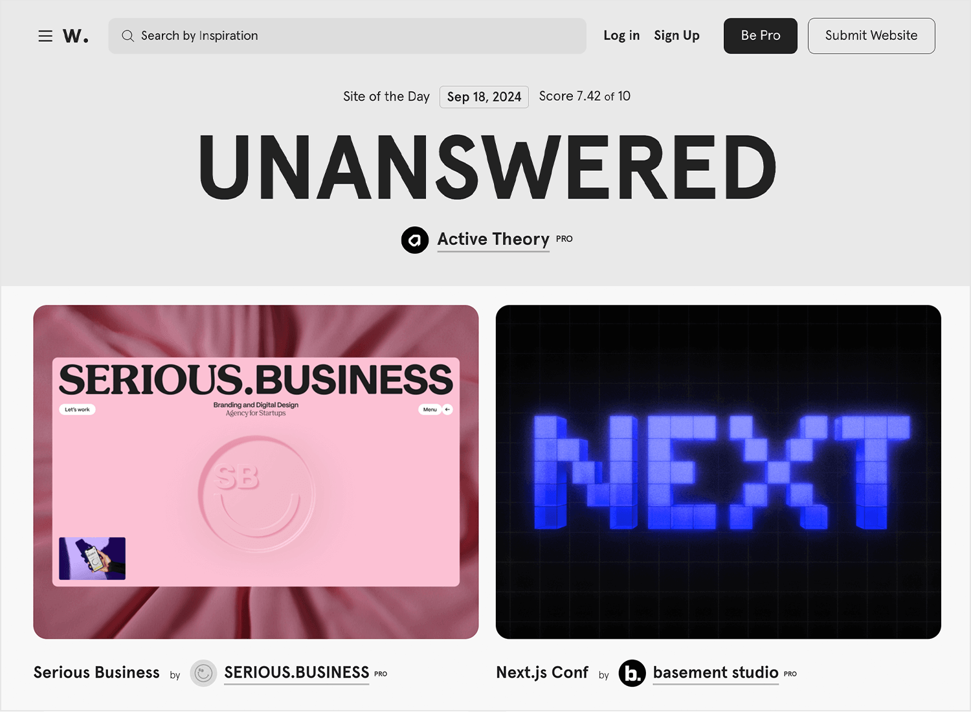Open the NEXT conference site thumbnail
Viewport: 971px width, 712px height.
tap(719, 472)
